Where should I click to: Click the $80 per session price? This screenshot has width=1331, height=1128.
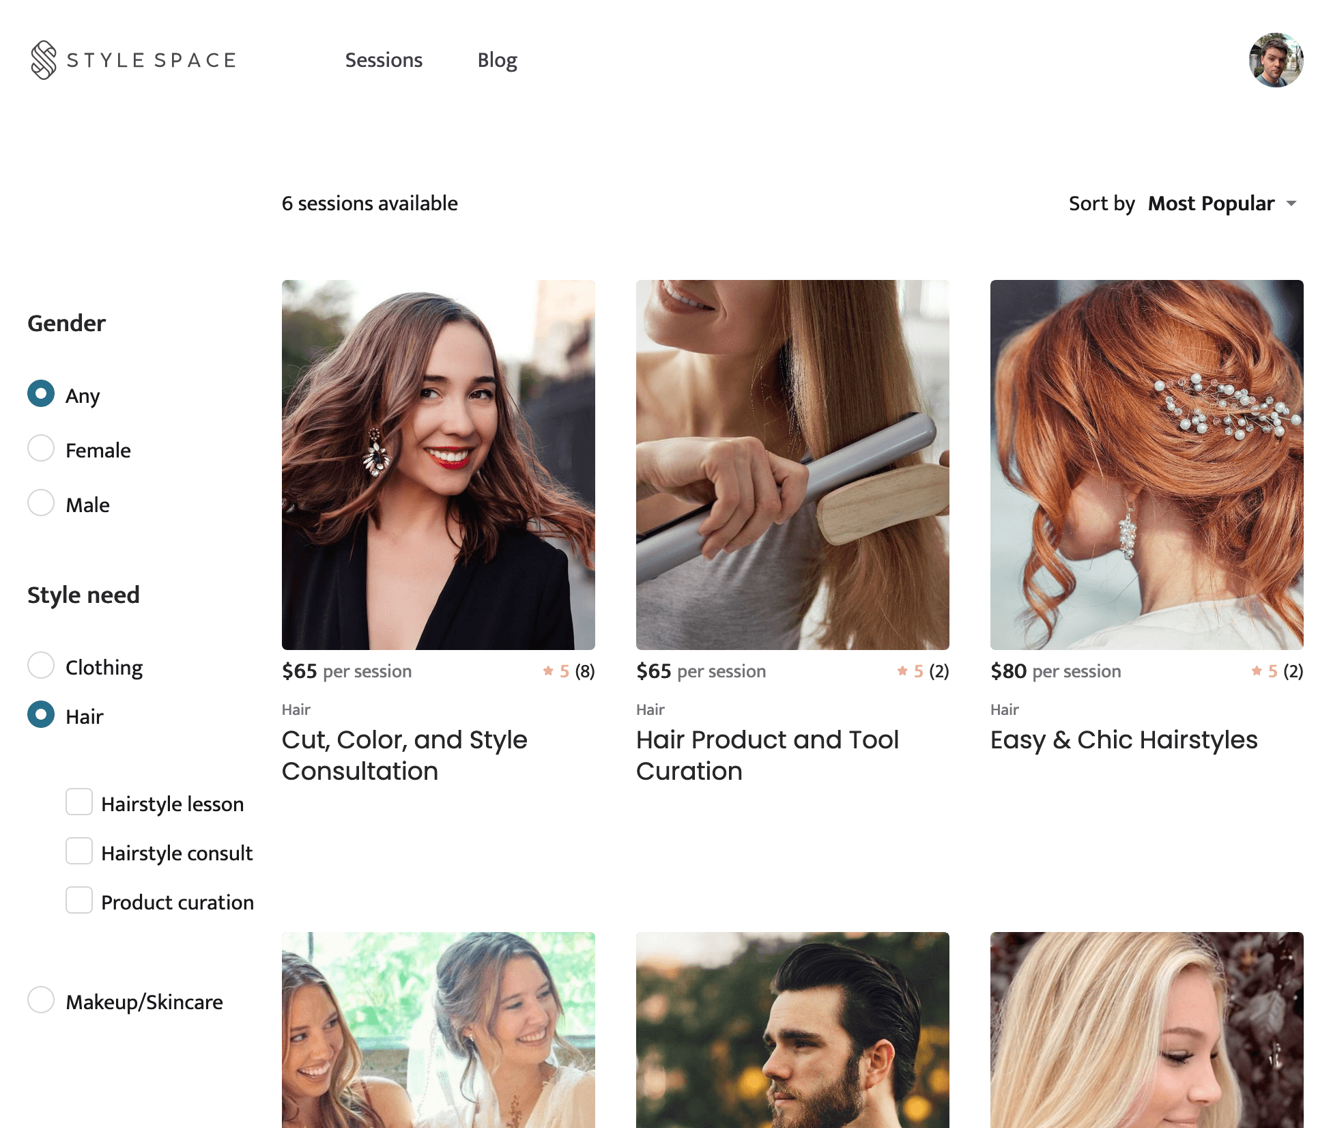coord(1055,671)
